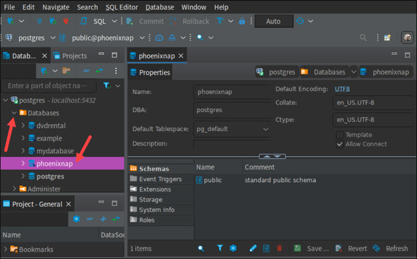Toggle the Allow Connect checkbox
The image size is (417, 259).
[x=340, y=144]
